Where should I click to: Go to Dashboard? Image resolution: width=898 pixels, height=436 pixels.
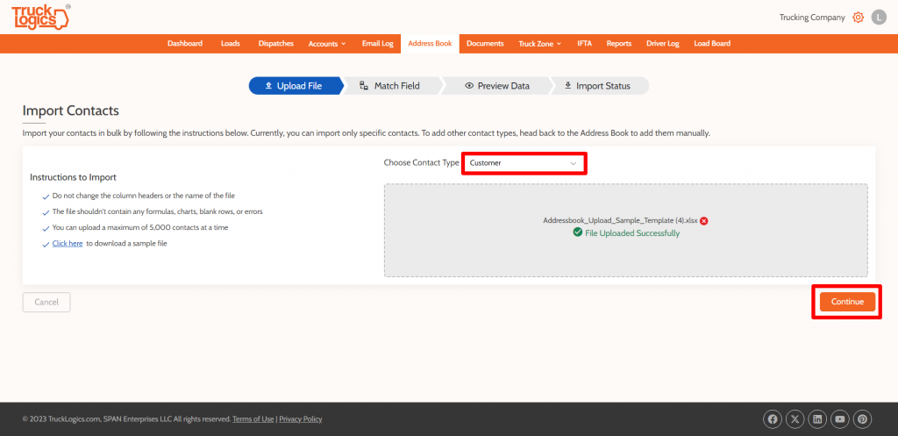185,44
